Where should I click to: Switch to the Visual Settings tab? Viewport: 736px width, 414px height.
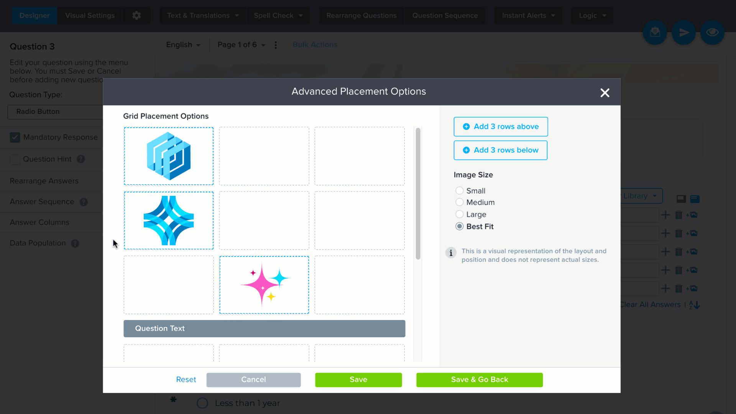(x=90, y=15)
